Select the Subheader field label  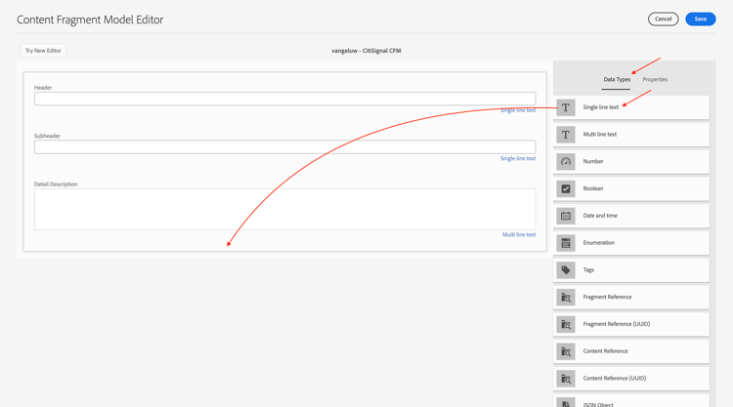(x=47, y=136)
